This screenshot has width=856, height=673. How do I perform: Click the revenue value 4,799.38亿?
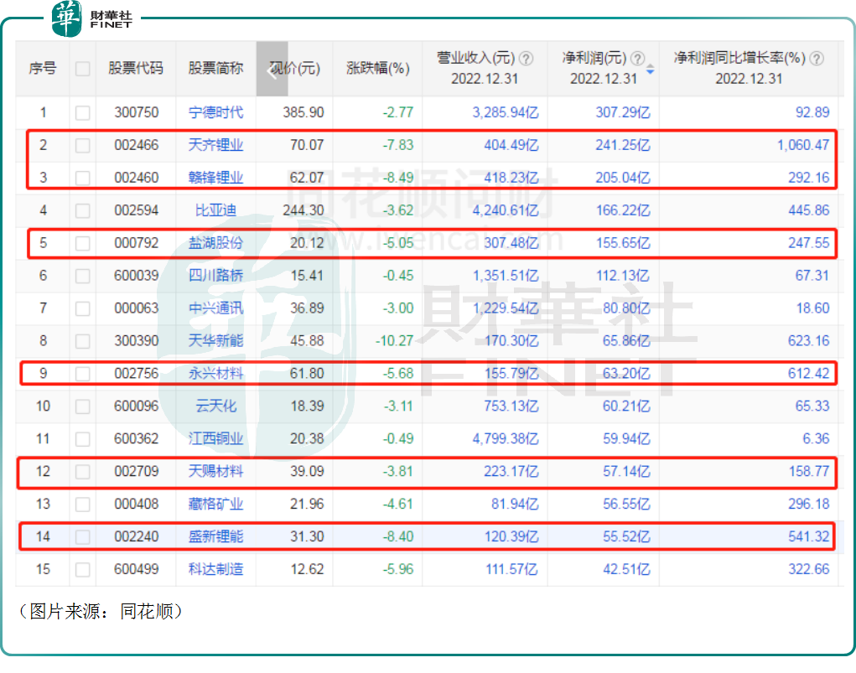pyautogui.click(x=506, y=439)
